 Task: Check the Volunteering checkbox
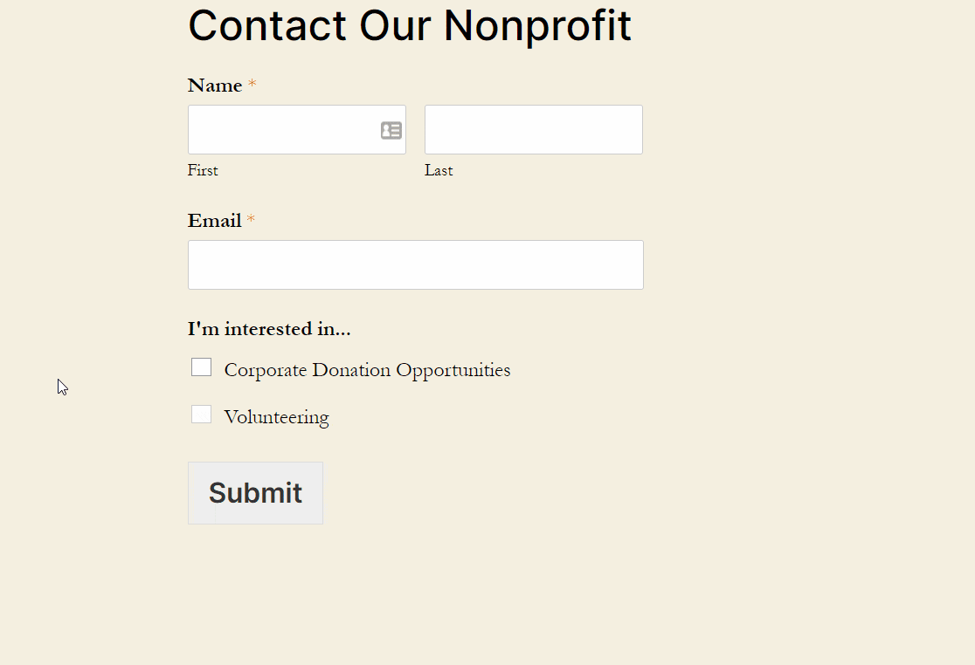(x=201, y=414)
